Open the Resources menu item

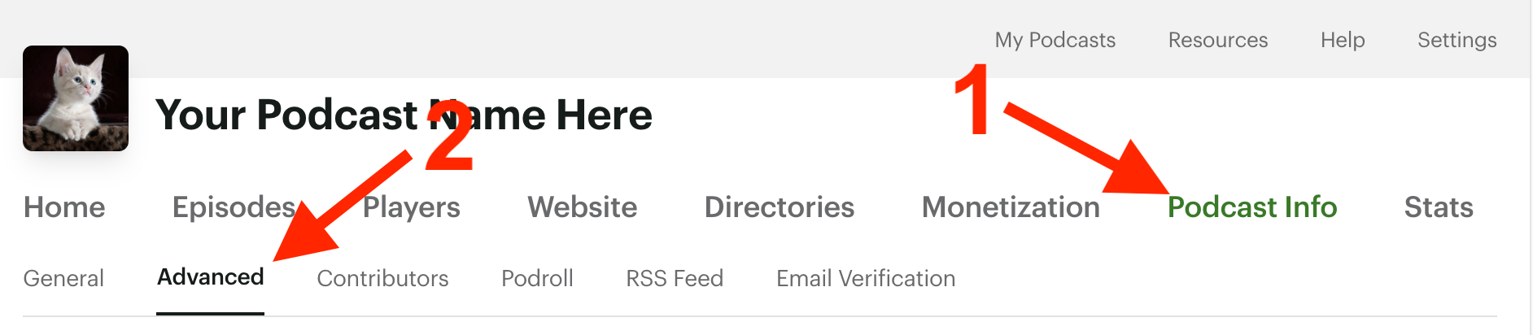point(1218,40)
